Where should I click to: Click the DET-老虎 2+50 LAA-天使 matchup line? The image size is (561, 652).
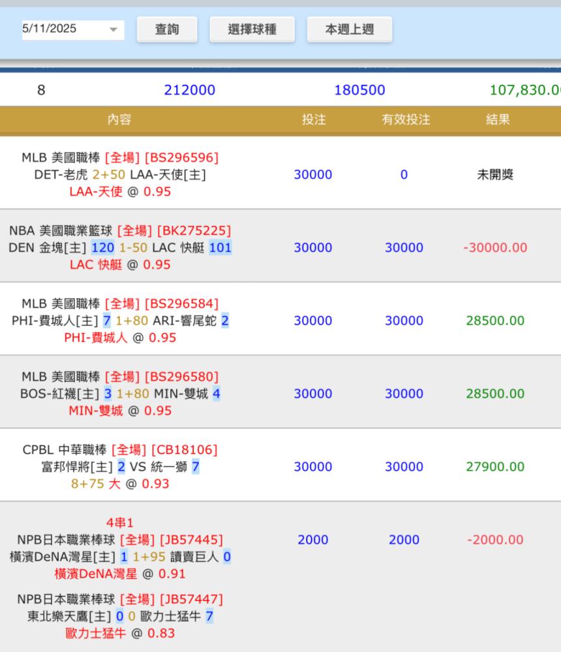click(x=120, y=175)
